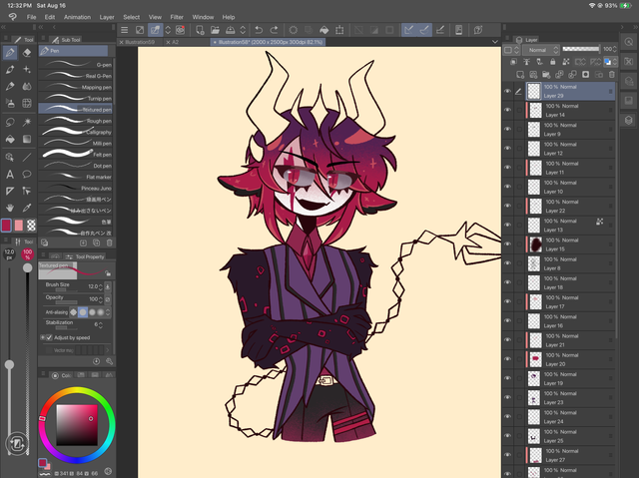Select the Pen tool in Tool palette
This screenshot has height=478, width=639.
(x=10, y=53)
